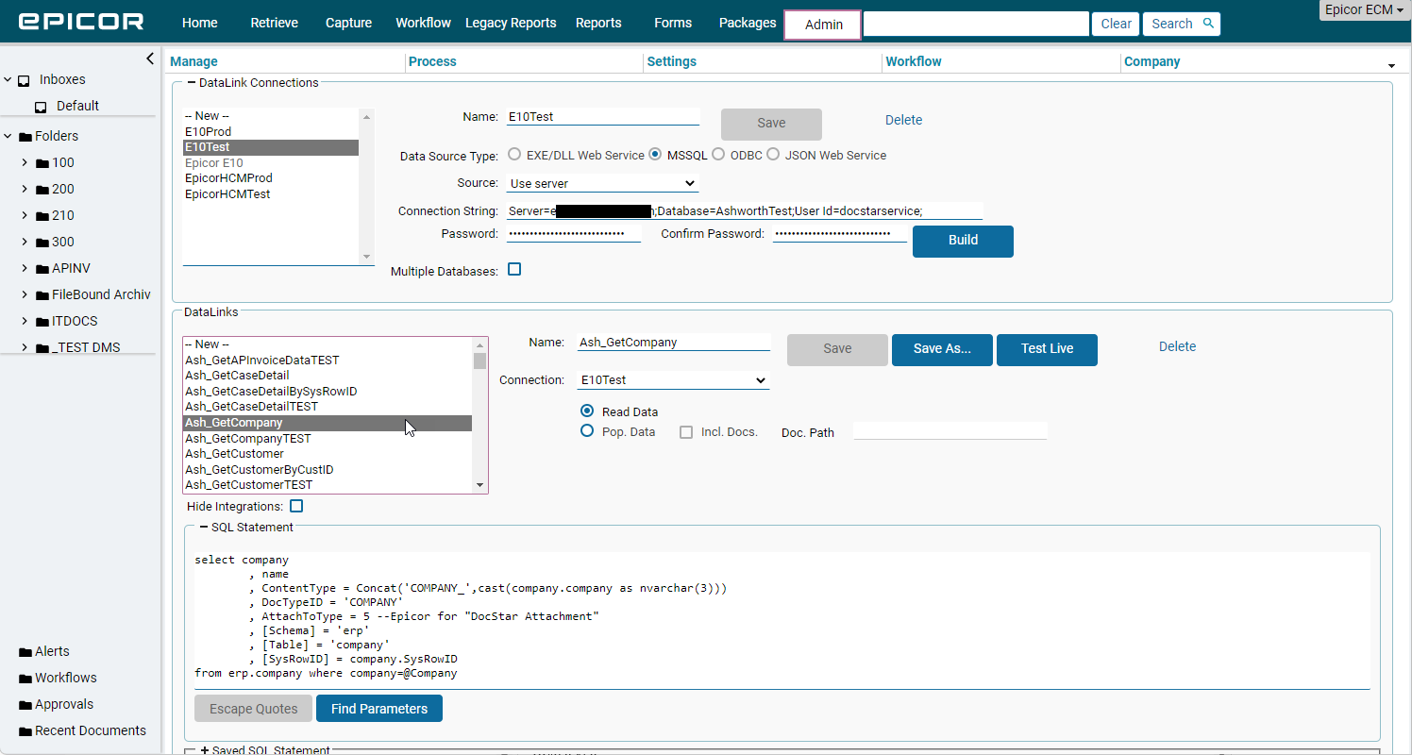This screenshot has height=755, width=1412.
Task: Open the Reports menu
Action: [597, 23]
